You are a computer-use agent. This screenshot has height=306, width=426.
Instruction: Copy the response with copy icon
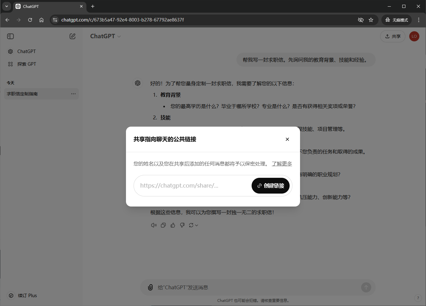163,225
